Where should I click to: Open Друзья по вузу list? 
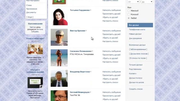(136, 78)
